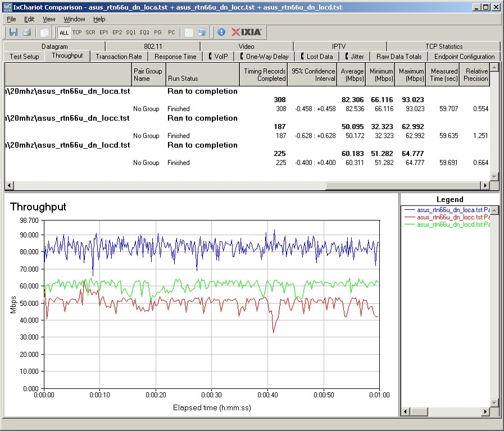The image size is (504, 431).
Task: Open the Help menu
Action: [99, 19]
